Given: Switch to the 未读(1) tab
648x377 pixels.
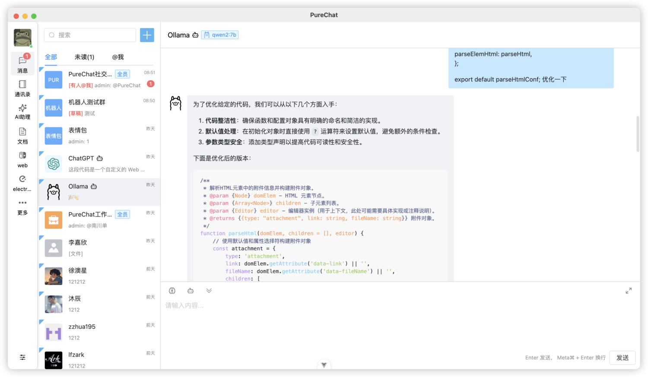Looking at the screenshot, I should (x=84, y=57).
